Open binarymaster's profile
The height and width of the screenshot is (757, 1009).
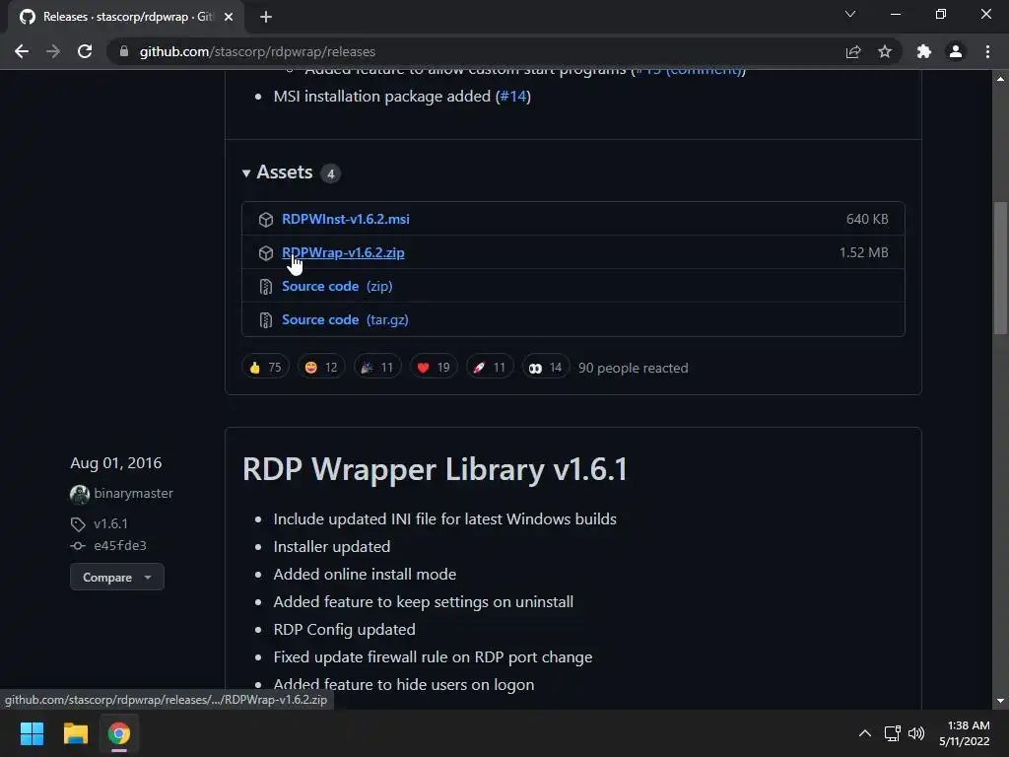[x=133, y=493]
